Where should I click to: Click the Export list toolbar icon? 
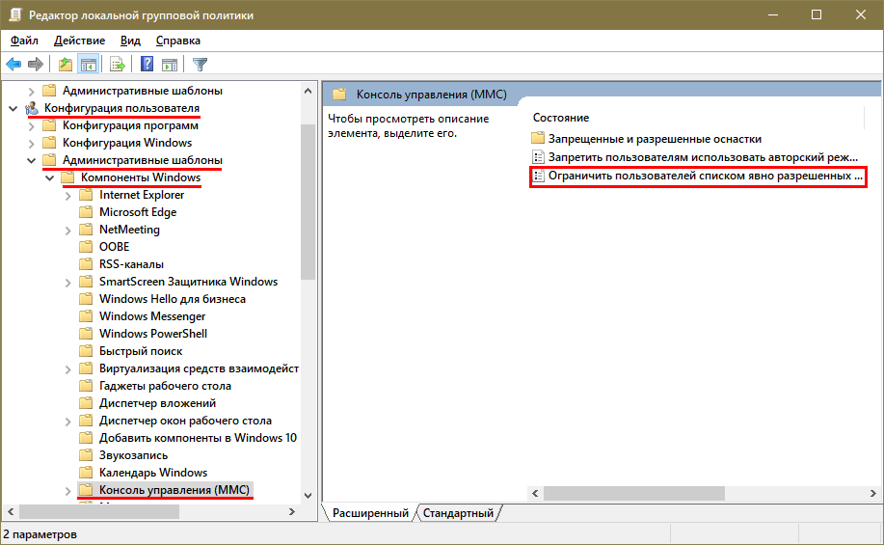[118, 65]
